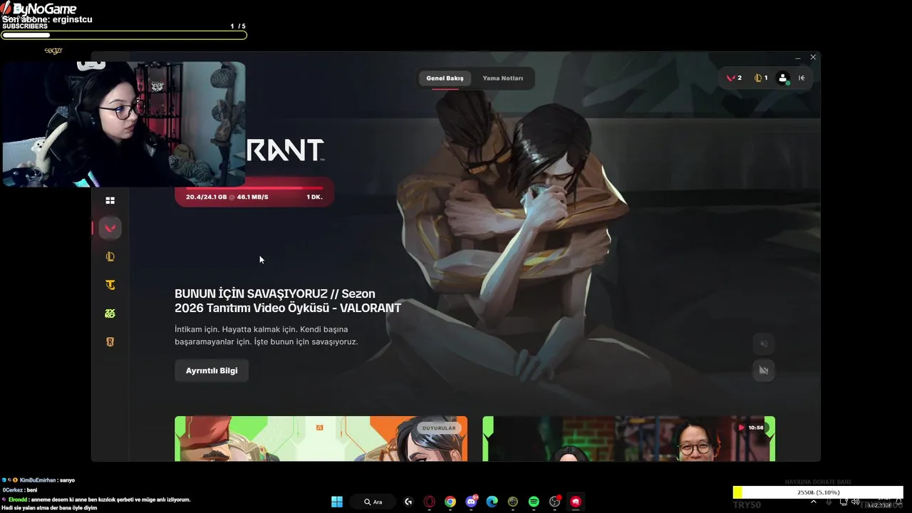Screen dimensions: 912x513
Task: Click the Ayrıntılı Bilgi button
Action: 212,370
